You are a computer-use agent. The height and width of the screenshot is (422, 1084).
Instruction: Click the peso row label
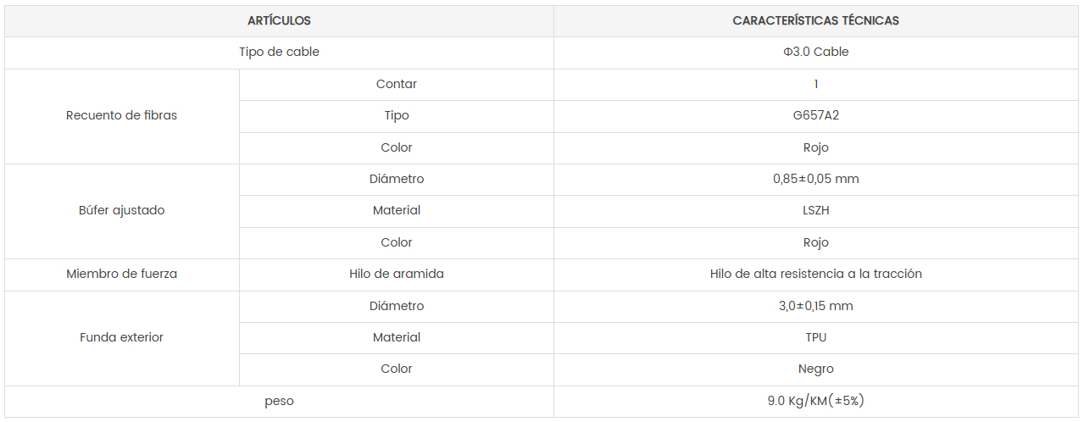click(279, 401)
